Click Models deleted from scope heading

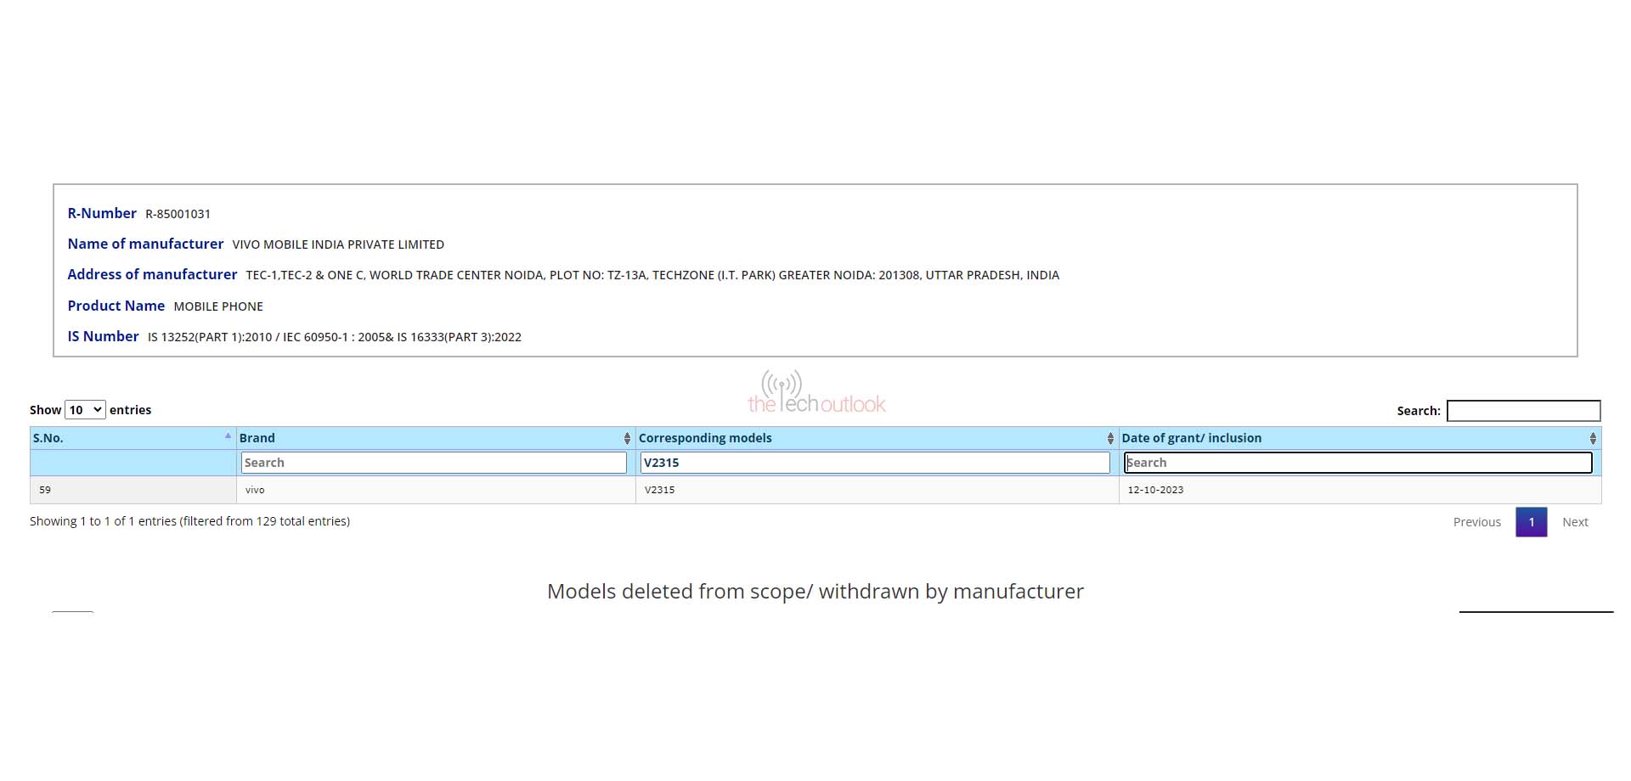point(815,592)
